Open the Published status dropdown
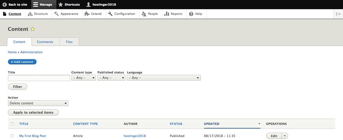The height and width of the screenshot is (140, 343). pyautogui.click(x=111, y=78)
